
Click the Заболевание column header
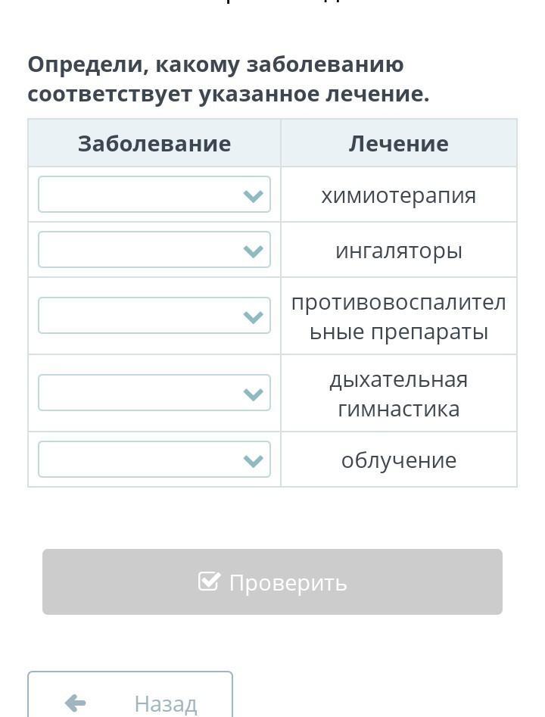pyautogui.click(x=154, y=143)
